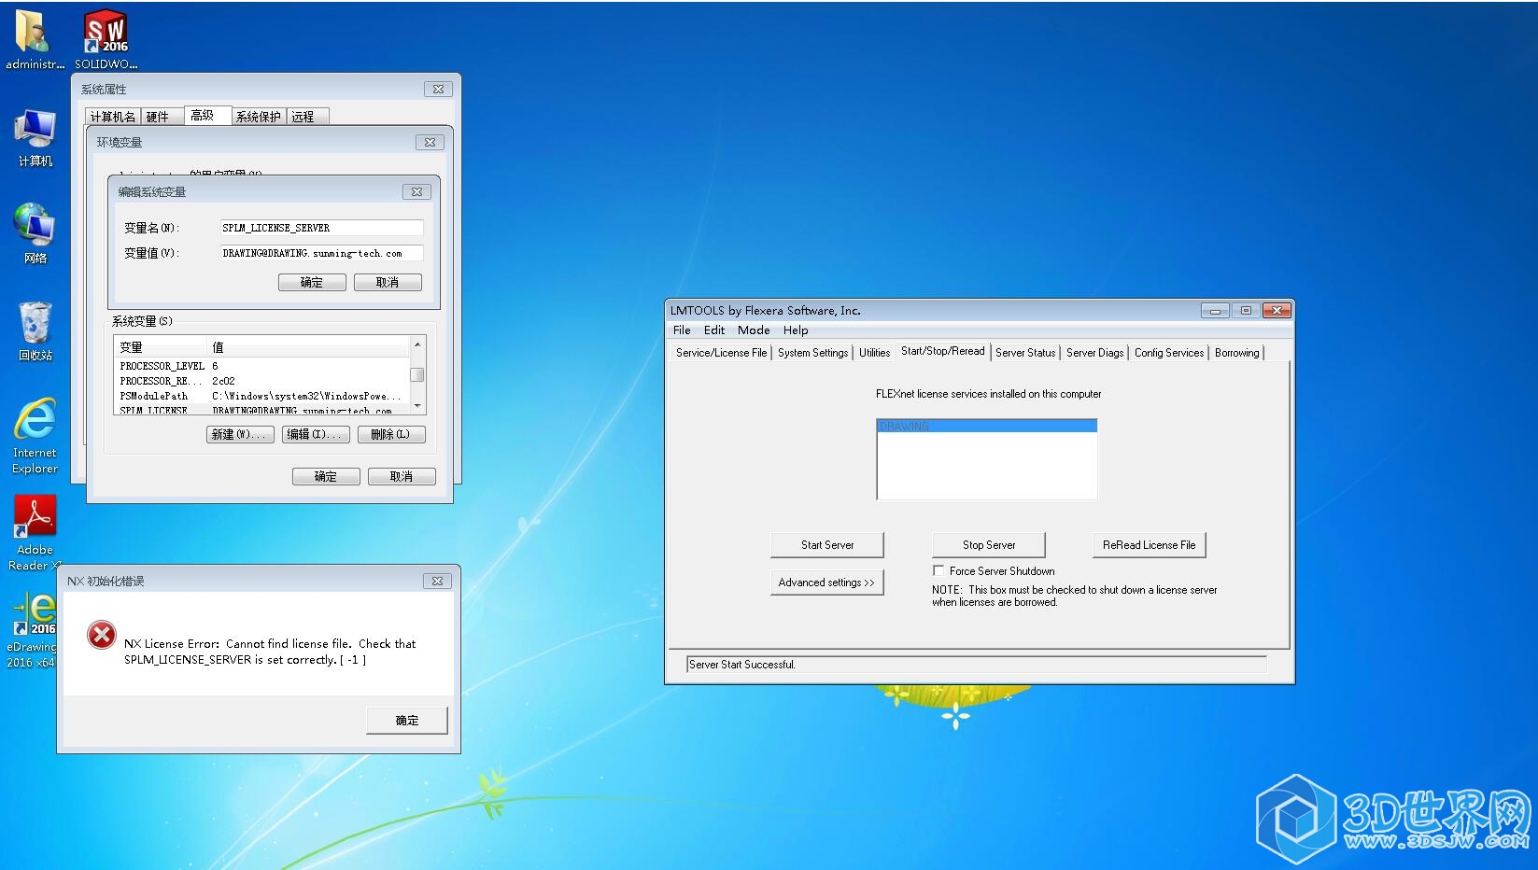Switch to Service/License File tab
This screenshot has width=1538, height=870.
point(721,353)
